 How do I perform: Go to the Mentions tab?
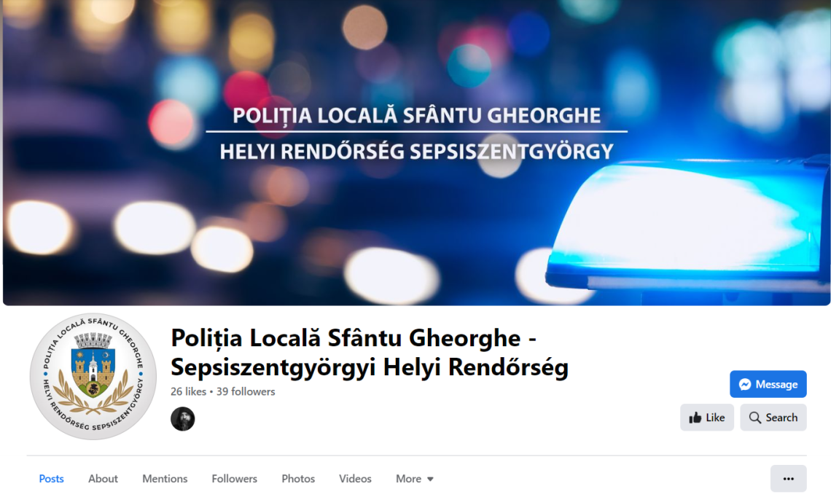coord(165,479)
